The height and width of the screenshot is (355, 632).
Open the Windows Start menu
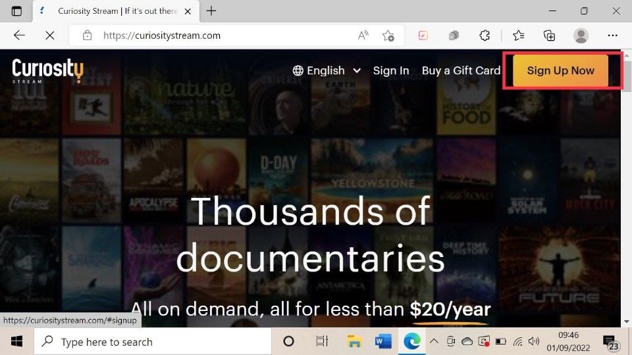pos(16,342)
